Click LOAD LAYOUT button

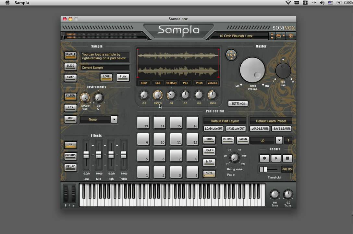213,128
